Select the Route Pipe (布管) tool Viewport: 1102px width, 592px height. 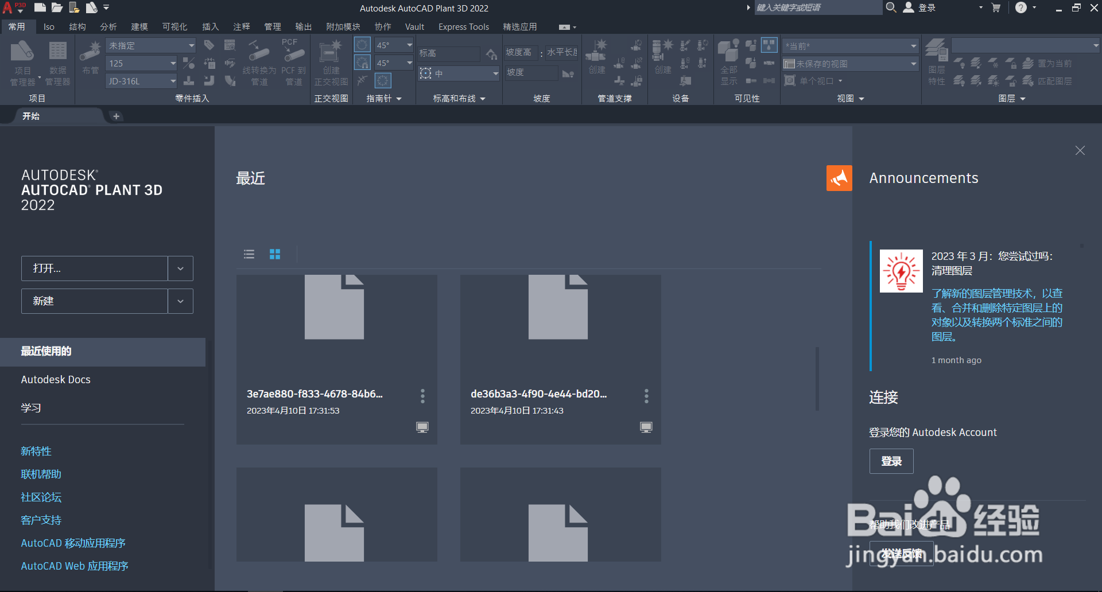pos(90,57)
